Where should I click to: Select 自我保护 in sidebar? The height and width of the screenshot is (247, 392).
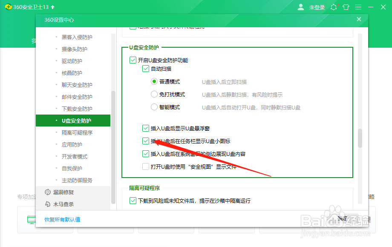72,168
